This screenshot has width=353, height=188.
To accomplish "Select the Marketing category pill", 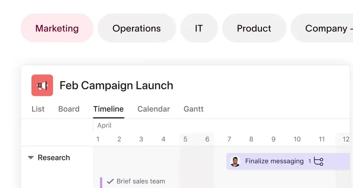I will [57, 28].
